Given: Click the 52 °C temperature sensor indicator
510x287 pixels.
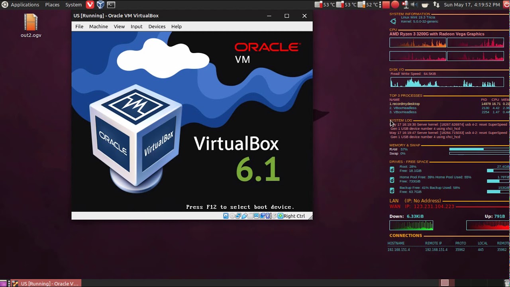Looking at the screenshot, I should 368,5.
